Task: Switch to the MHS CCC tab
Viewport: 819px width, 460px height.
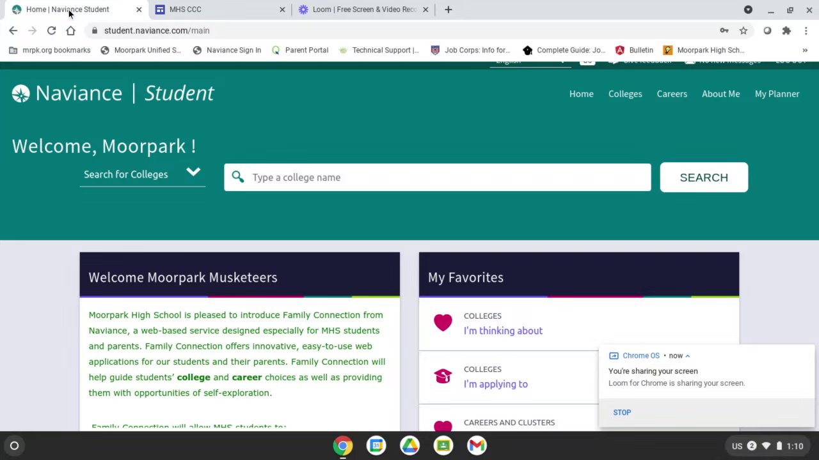Action: coord(218,10)
